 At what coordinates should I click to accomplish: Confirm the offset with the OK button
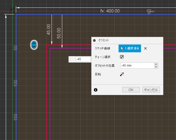(131, 90)
